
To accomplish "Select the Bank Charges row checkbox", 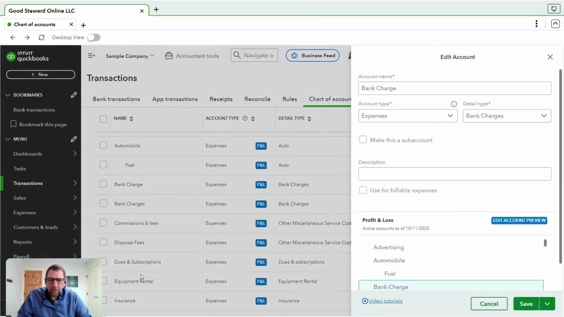I will [103, 203].
